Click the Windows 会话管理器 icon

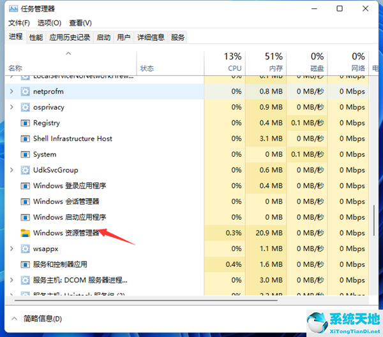[x=25, y=202]
